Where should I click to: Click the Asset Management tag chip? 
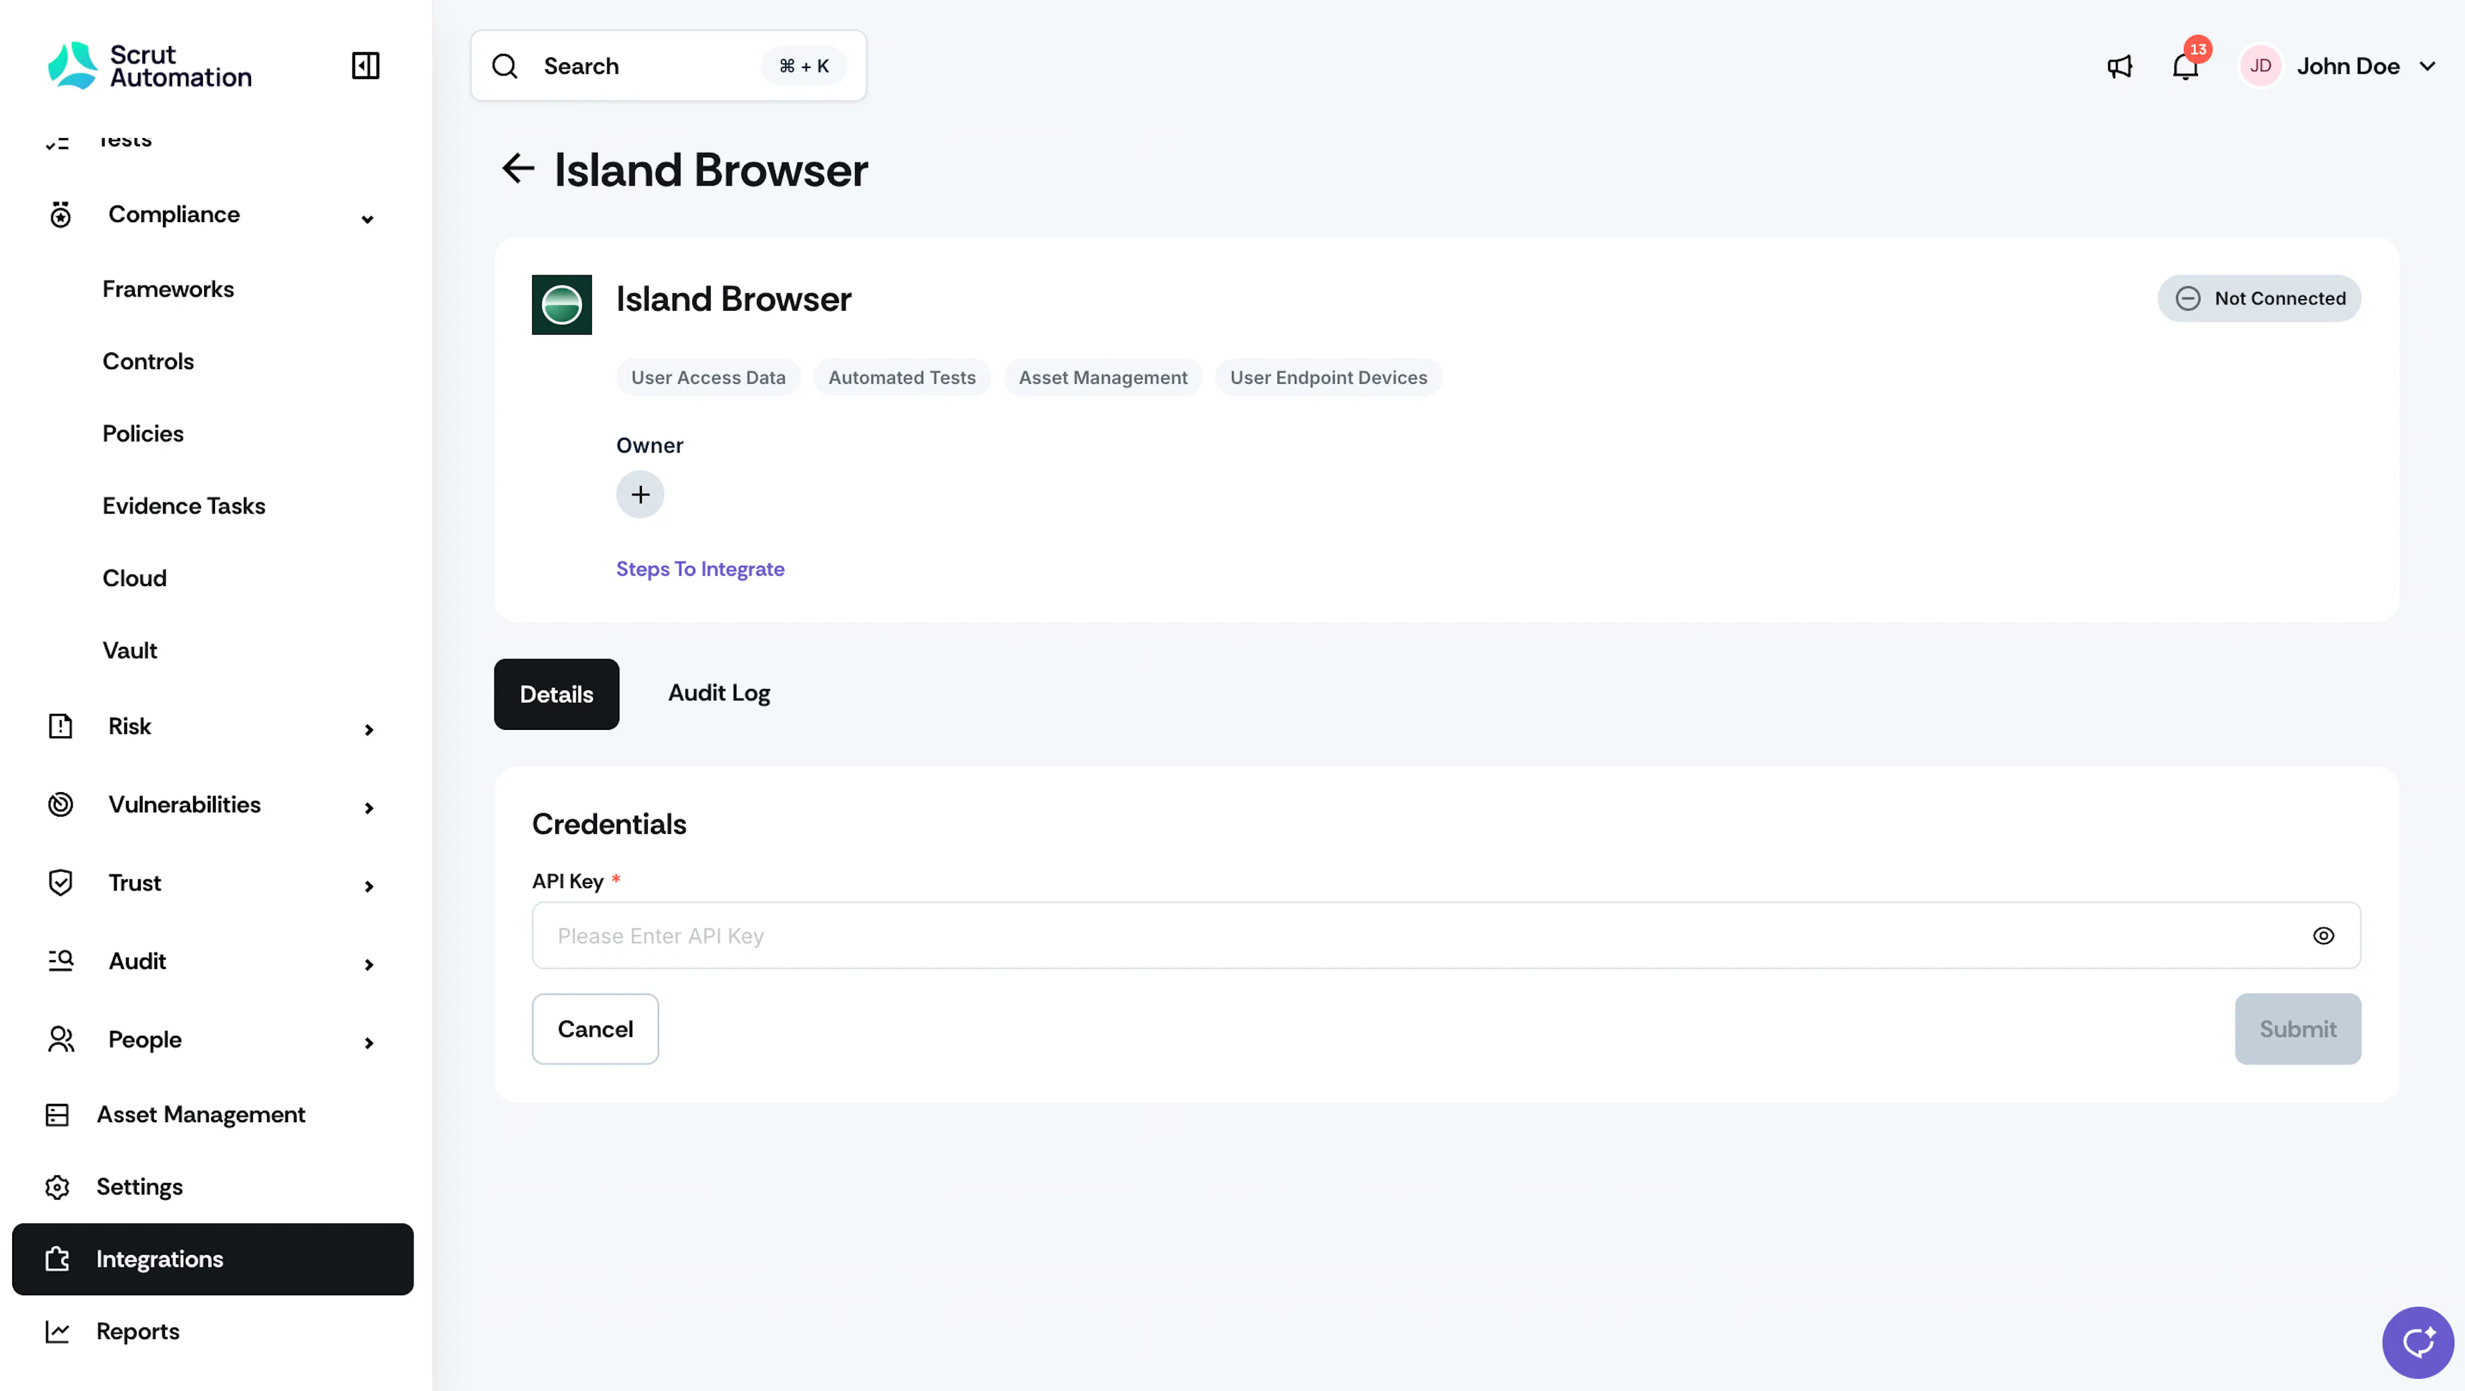click(x=1102, y=378)
